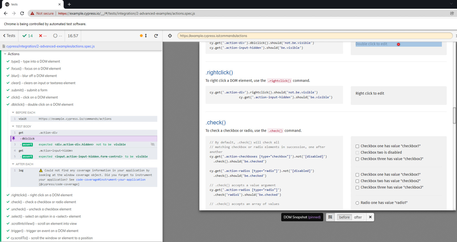Open code-coverage#instrument-your-application link
This screenshot has height=242, width=457.
pyautogui.click(x=111, y=180)
